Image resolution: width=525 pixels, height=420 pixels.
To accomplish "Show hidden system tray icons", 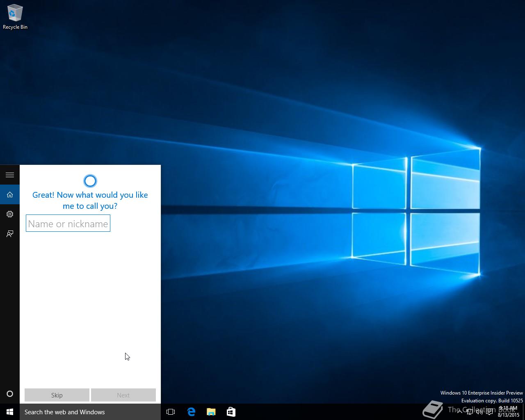I will (x=459, y=412).
